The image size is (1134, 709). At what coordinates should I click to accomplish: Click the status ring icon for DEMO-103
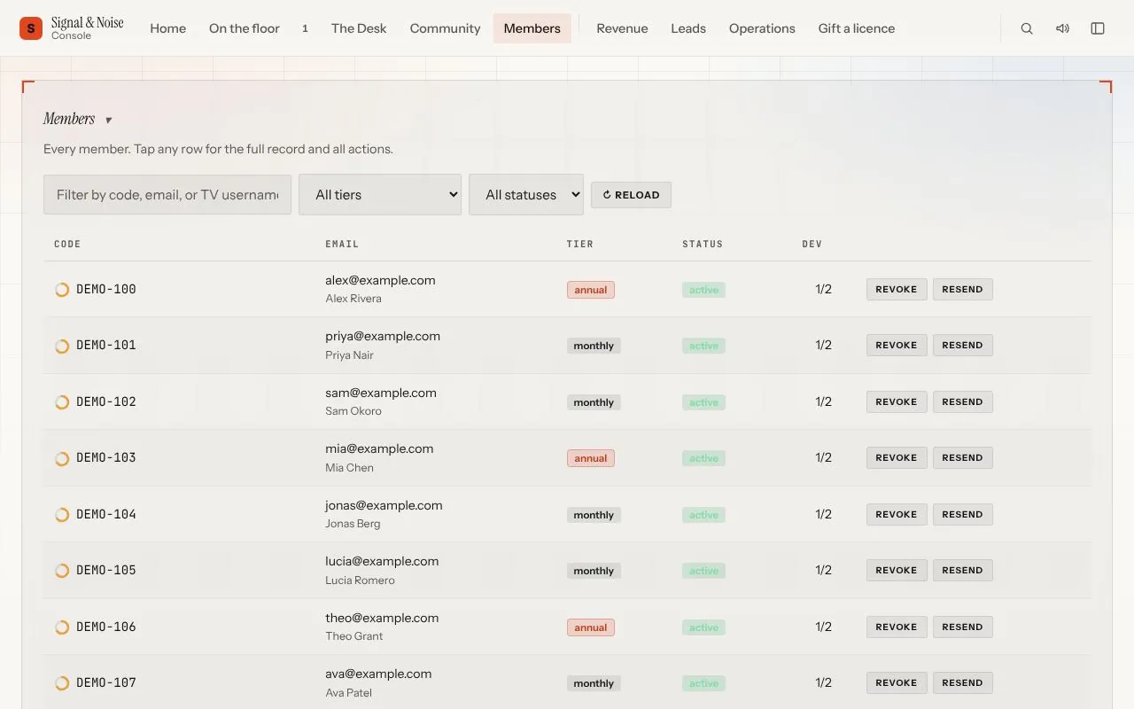(x=62, y=458)
